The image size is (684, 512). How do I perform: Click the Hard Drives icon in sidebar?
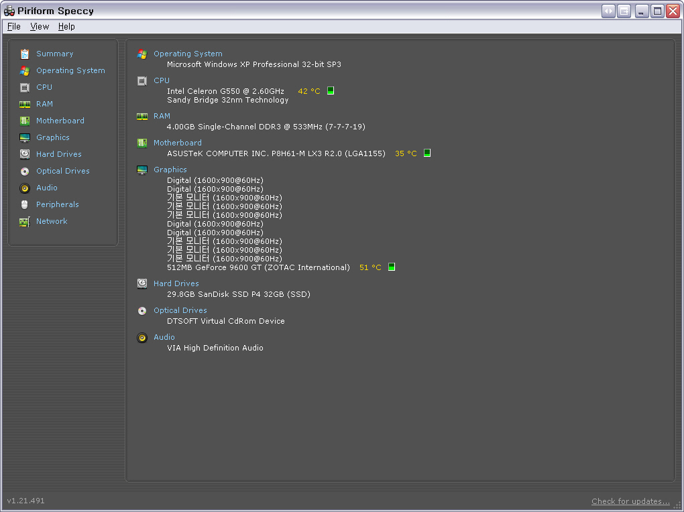click(x=25, y=154)
